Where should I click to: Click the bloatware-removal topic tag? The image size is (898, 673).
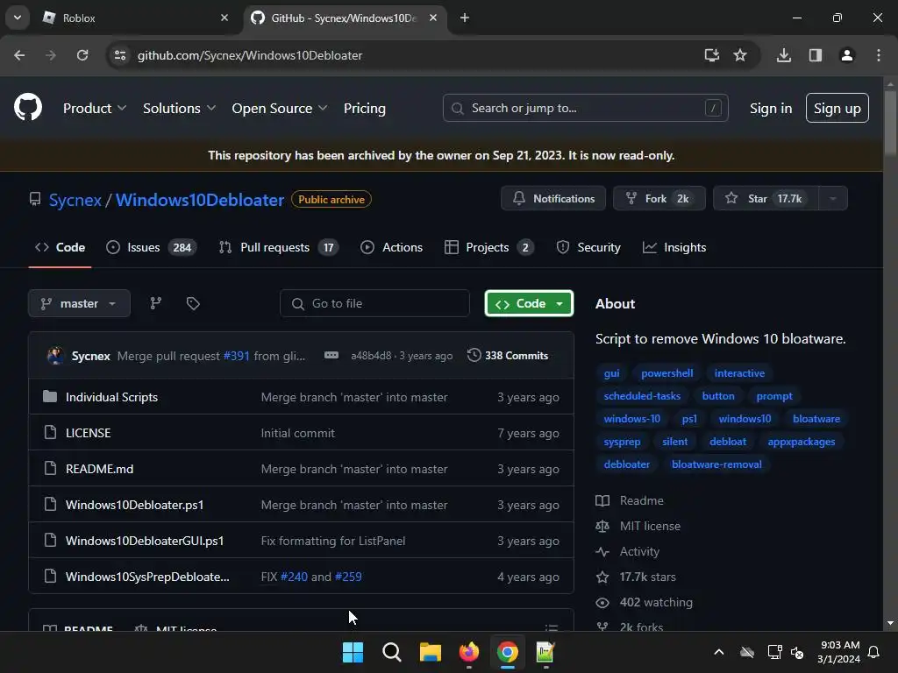click(x=716, y=464)
